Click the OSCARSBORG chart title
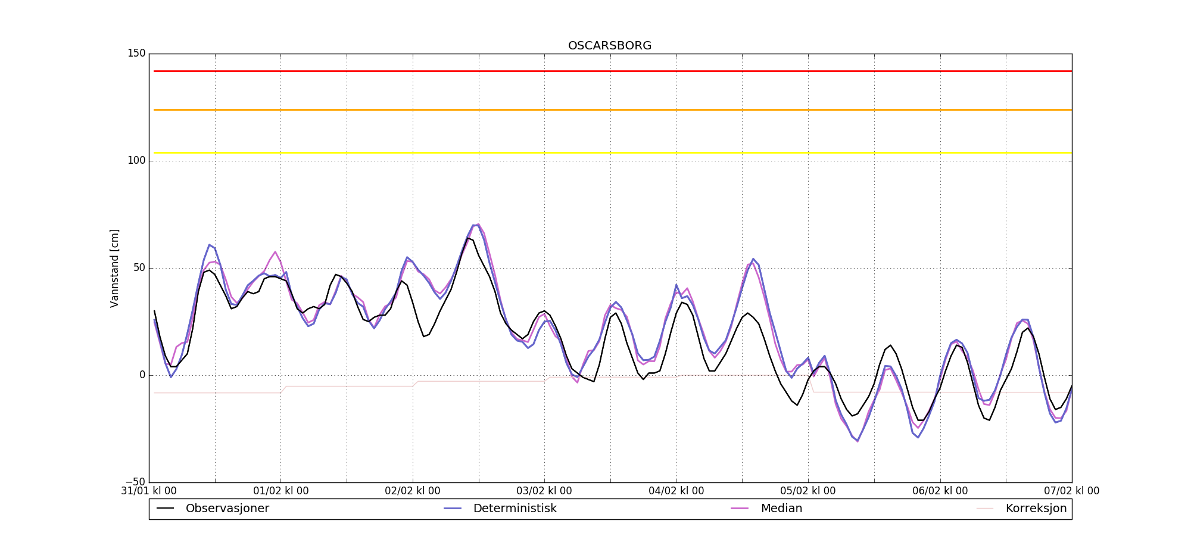 pyautogui.click(x=610, y=46)
